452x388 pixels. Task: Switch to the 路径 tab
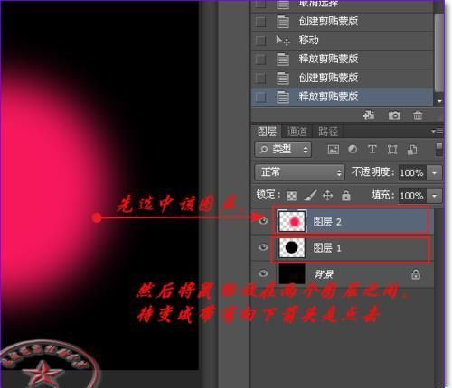(328, 132)
